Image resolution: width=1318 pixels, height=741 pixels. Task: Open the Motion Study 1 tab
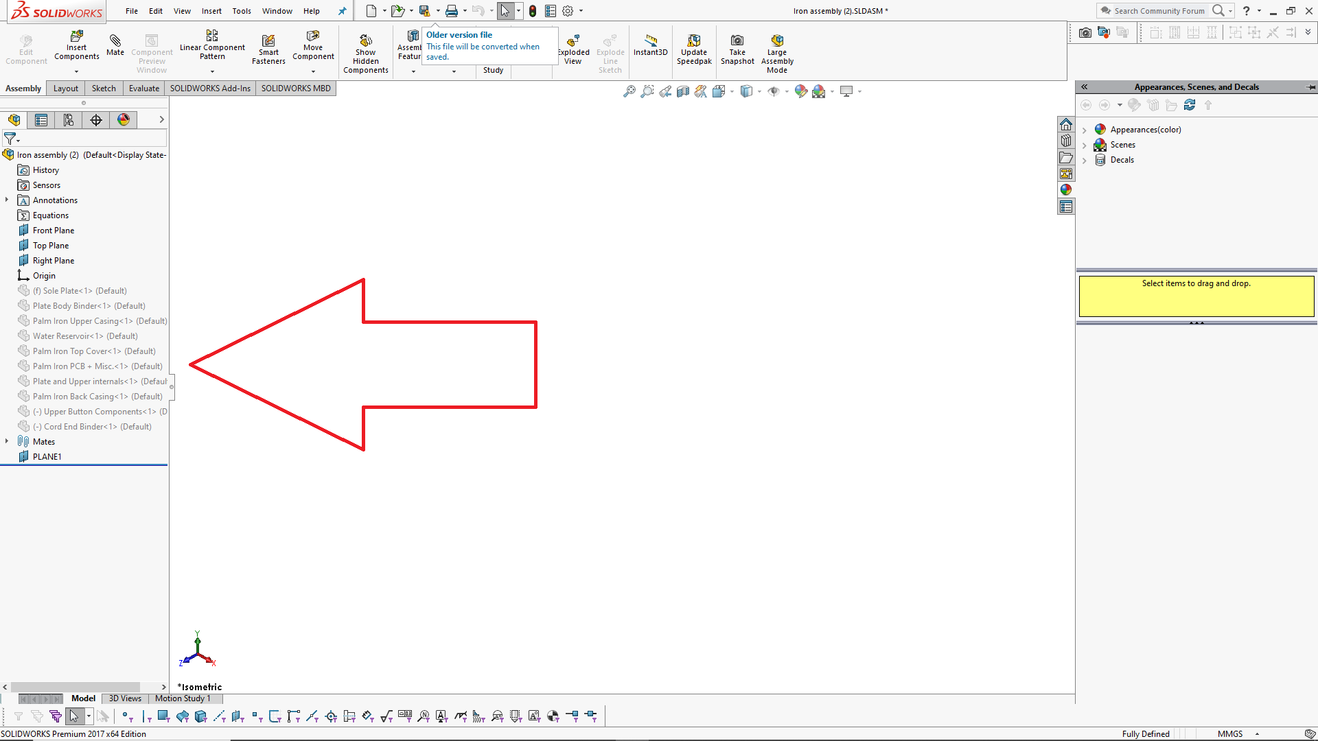(x=183, y=698)
